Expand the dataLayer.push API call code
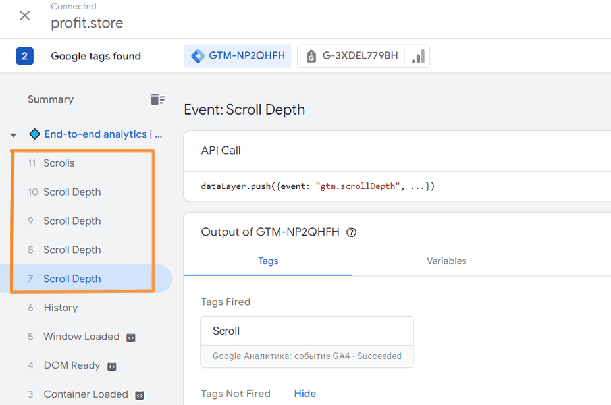Image resolution: width=611 pixels, height=405 pixels. [317, 186]
